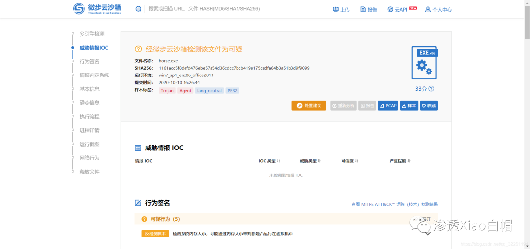Download the PCAP file
The image size is (530, 249).
tap(388, 105)
